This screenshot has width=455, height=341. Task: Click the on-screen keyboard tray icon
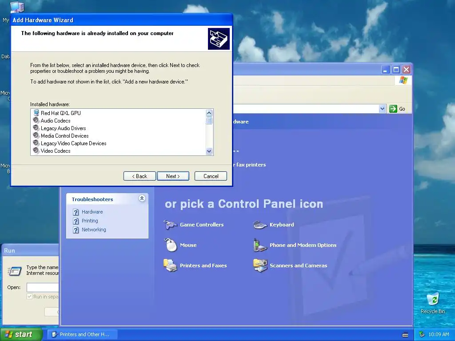405,335
